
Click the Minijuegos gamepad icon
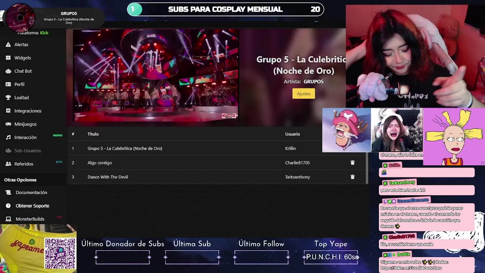pyautogui.click(x=8, y=124)
